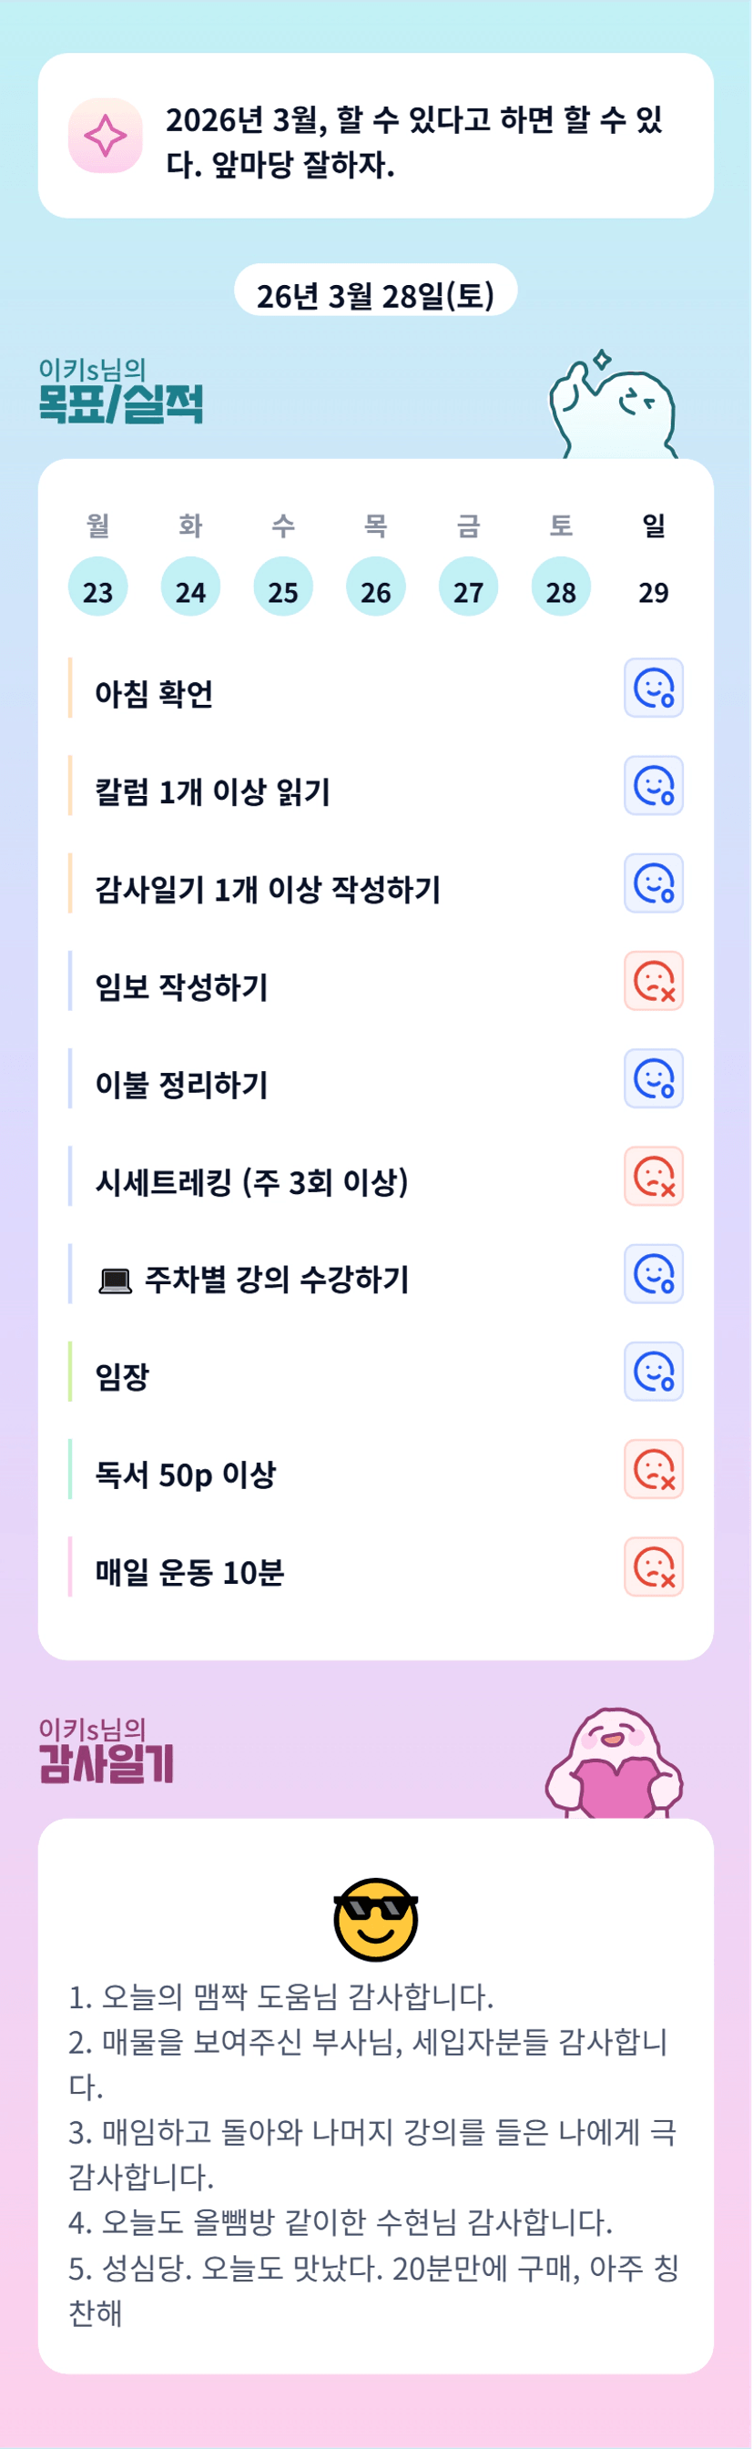Open the 독서 50p 이상 goal
Viewport: 753px width, 2449px height.
pyautogui.click(x=186, y=1475)
